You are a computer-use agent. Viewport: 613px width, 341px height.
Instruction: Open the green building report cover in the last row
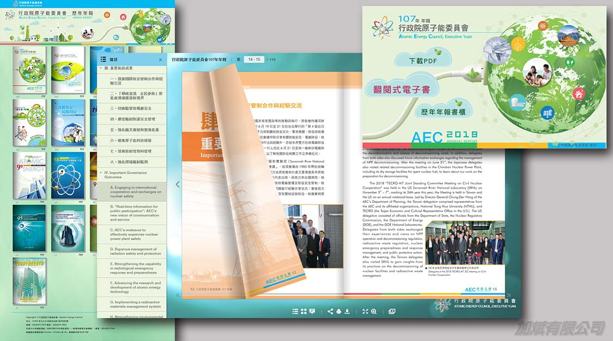(x=29, y=281)
